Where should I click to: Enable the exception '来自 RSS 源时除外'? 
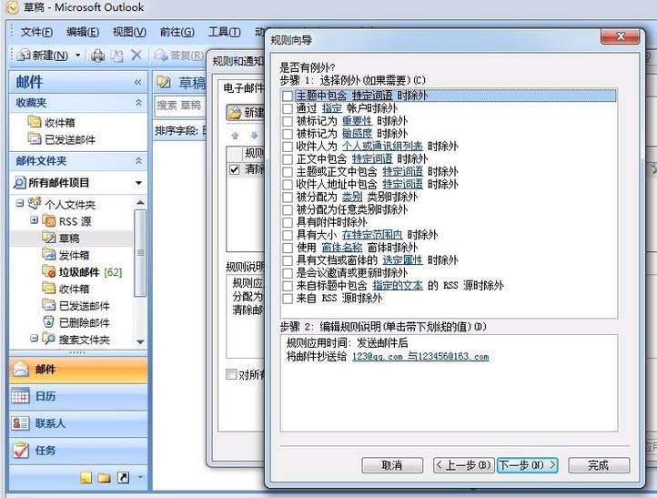coord(288,299)
